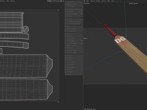Image resolution: width=147 pixels, height=110 pixels.
Task: Stop Interactive Mapping
Action: [73, 24]
